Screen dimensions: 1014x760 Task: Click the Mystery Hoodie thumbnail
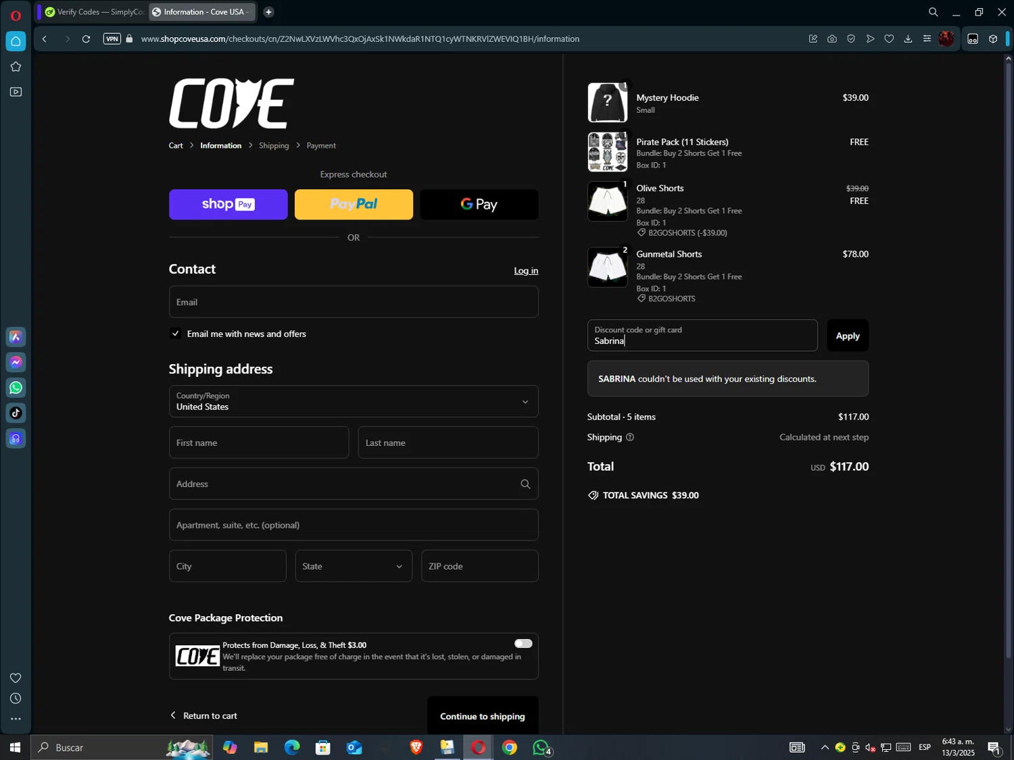click(x=608, y=103)
